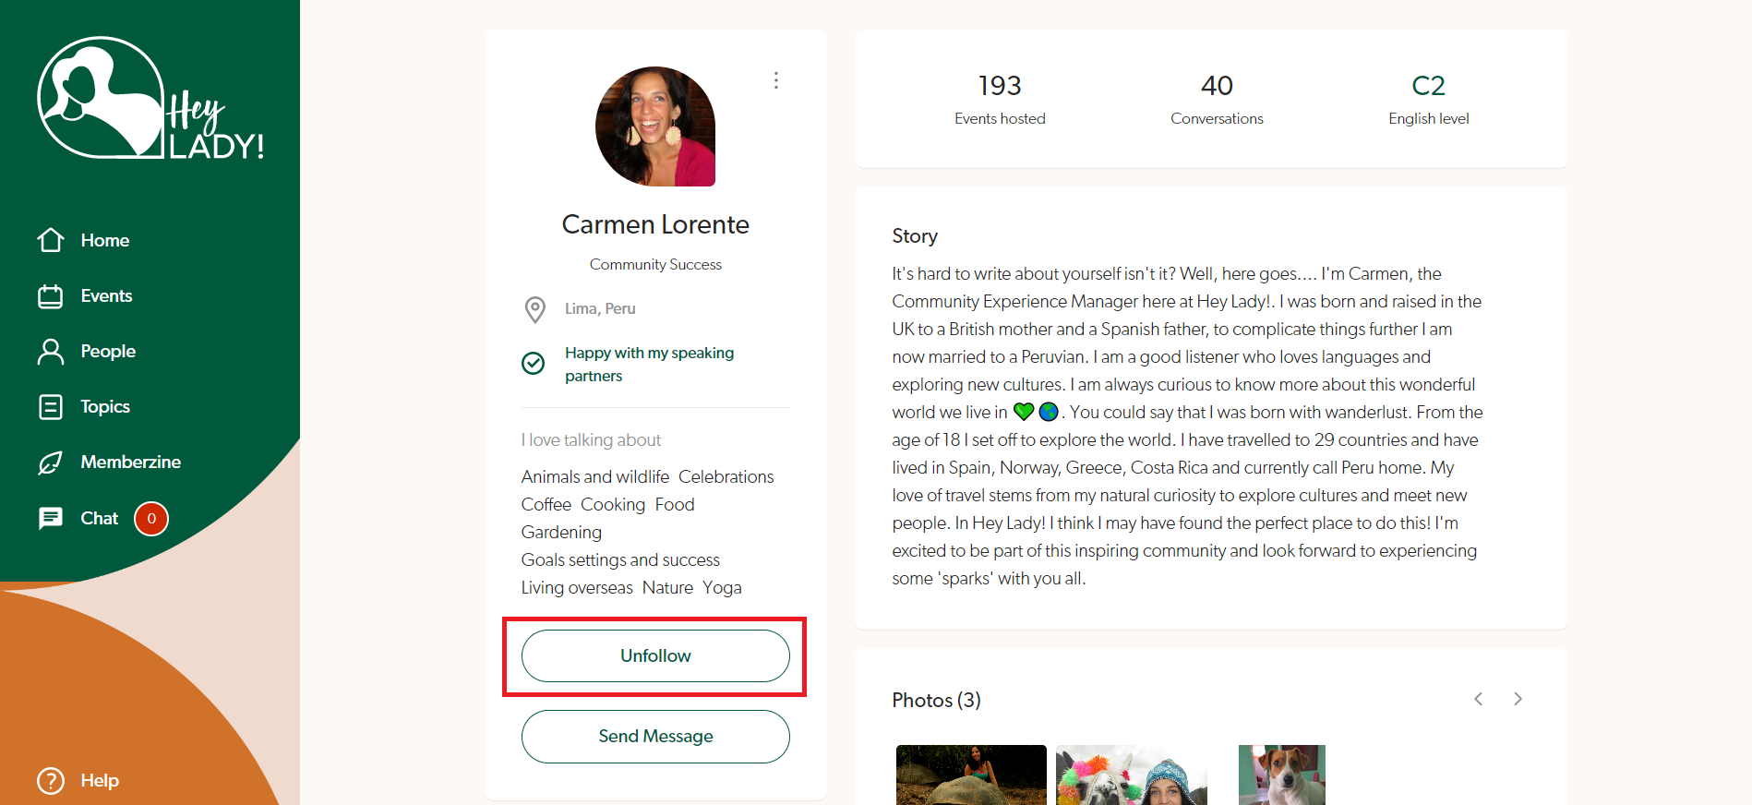1752x805 pixels.
Task: Go to previous photos with left chevron
Action: coord(1479,699)
